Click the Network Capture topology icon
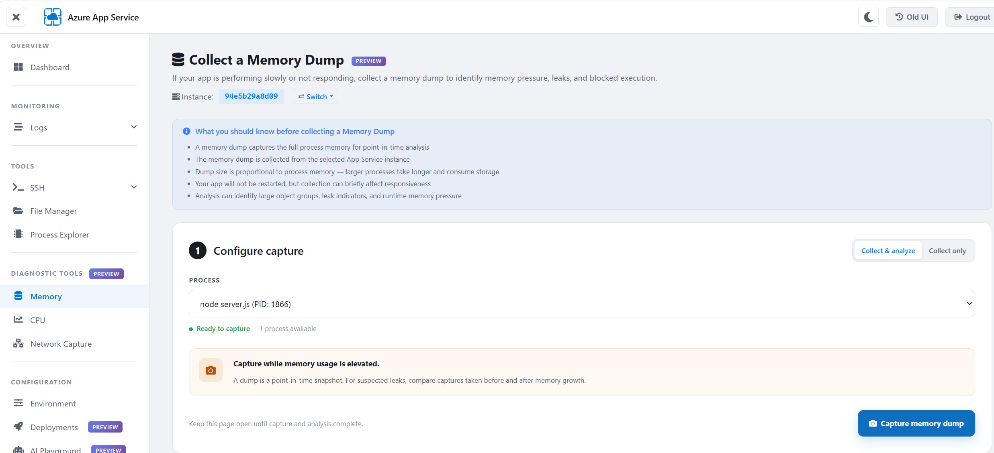The width and height of the screenshot is (994, 453). (18, 343)
